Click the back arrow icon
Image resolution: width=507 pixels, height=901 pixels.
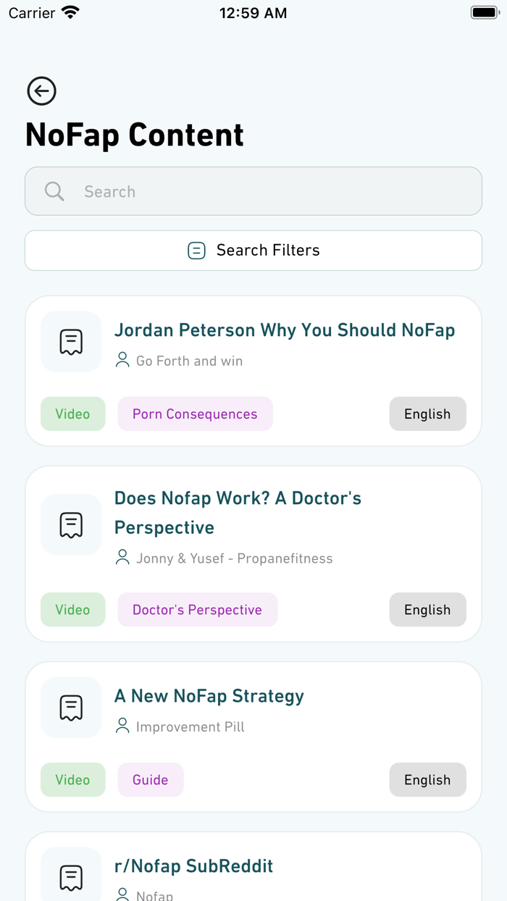[41, 91]
